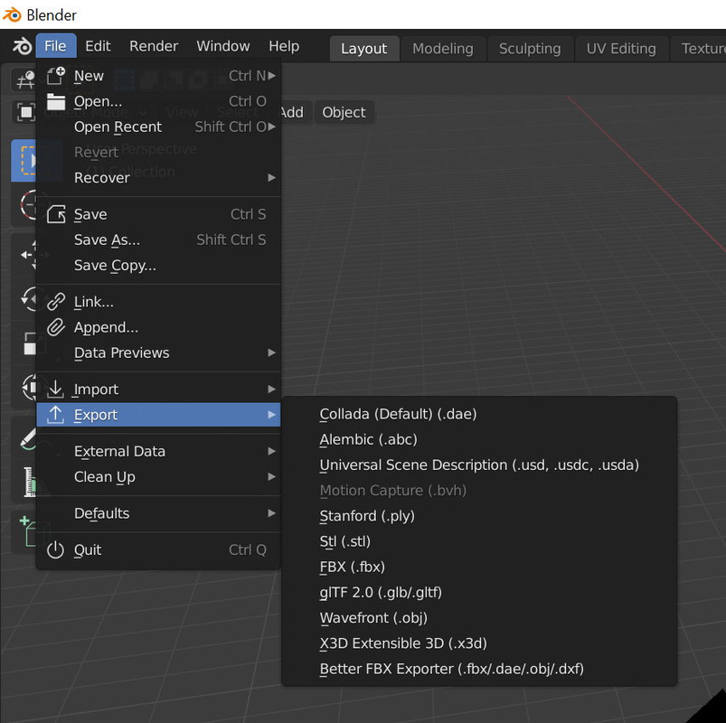The image size is (726, 723).
Task: Switch to the Layout workspace tab
Action: 364,49
